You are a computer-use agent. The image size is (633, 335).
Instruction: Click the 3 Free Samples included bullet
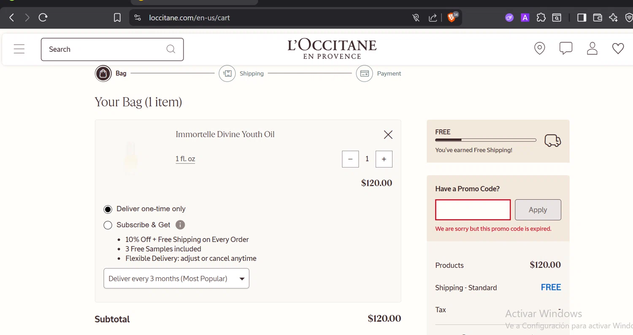tap(163, 249)
